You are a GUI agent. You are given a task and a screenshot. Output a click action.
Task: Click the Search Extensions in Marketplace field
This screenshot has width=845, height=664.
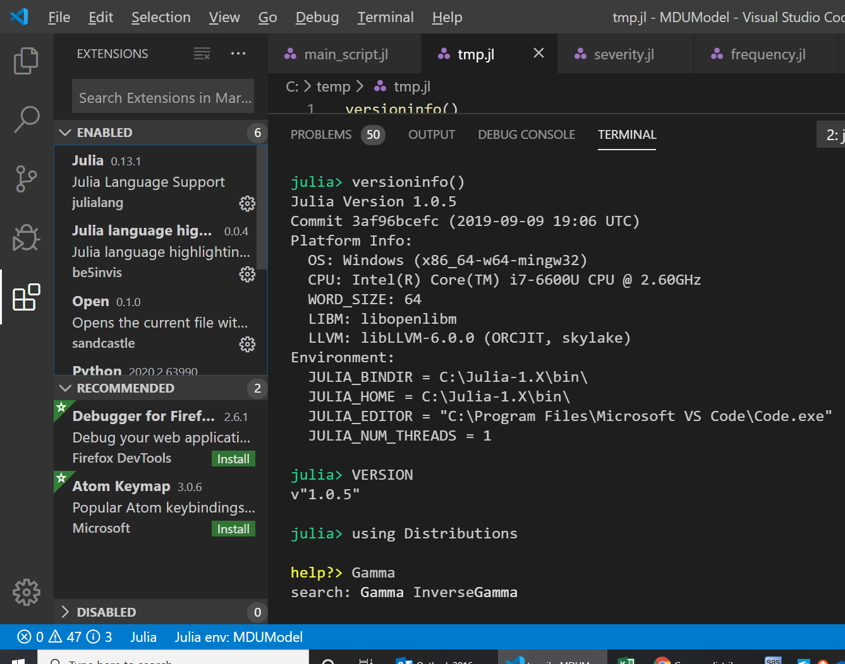point(163,98)
